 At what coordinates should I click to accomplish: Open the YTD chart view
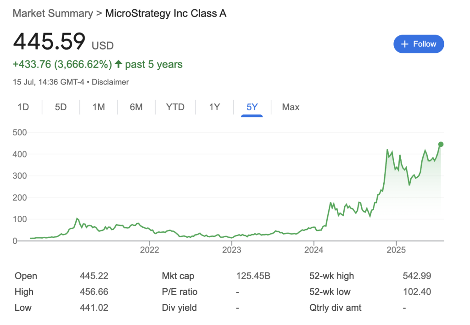(x=175, y=107)
